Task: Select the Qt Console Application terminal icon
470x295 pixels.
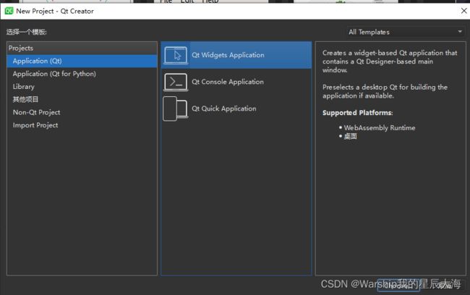Action: tap(176, 82)
